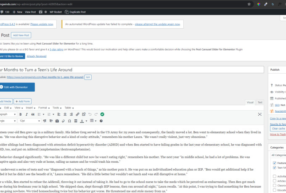
Task: Open the 12pt font size dropdown
Action: pyautogui.click(x=29, y=121)
